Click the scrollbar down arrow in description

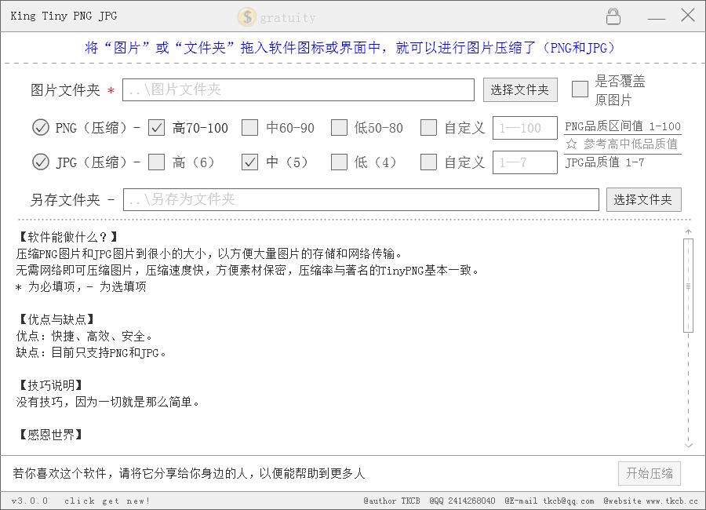689,445
